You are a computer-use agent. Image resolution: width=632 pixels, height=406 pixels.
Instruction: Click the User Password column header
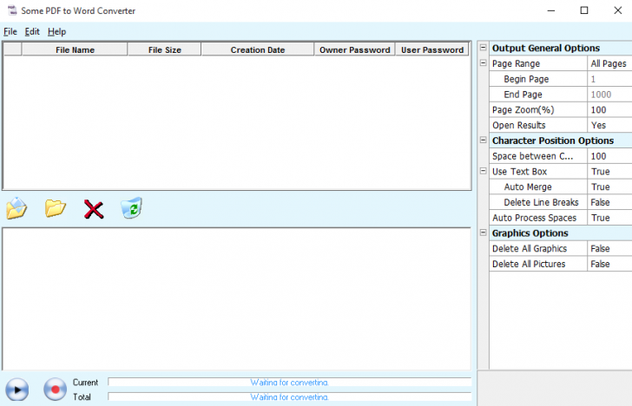[x=432, y=49]
